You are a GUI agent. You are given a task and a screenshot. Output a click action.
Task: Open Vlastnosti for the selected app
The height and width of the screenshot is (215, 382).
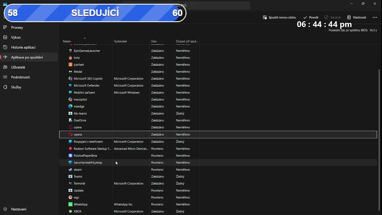(356, 17)
